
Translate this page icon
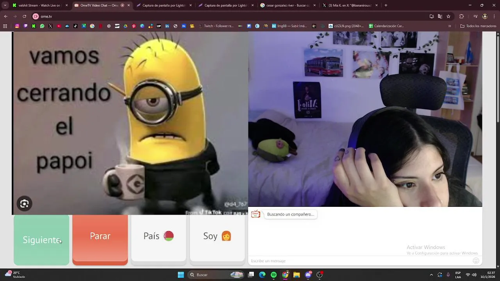click(440, 16)
